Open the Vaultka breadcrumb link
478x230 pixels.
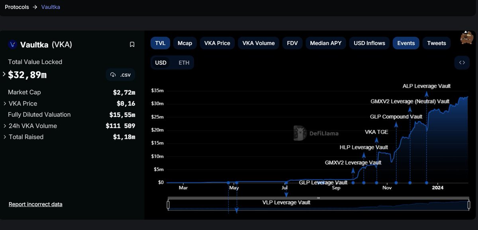(x=51, y=7)
